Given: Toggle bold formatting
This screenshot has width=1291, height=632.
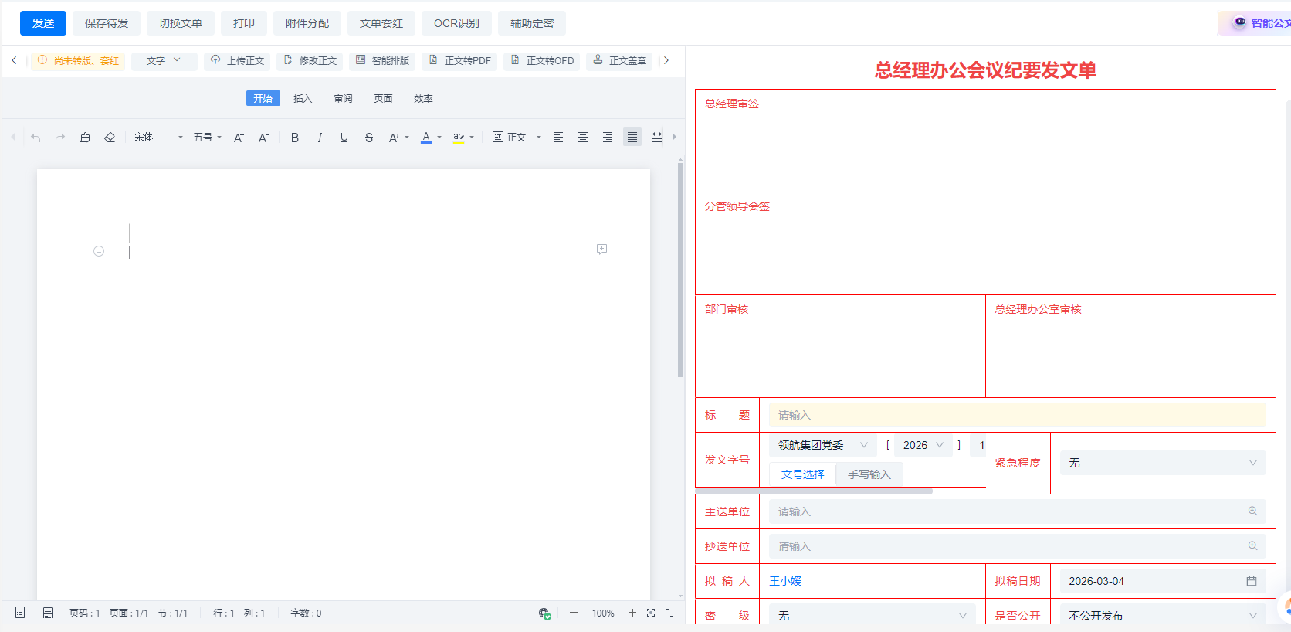Looking at the screenshot, I should [295, 138].
